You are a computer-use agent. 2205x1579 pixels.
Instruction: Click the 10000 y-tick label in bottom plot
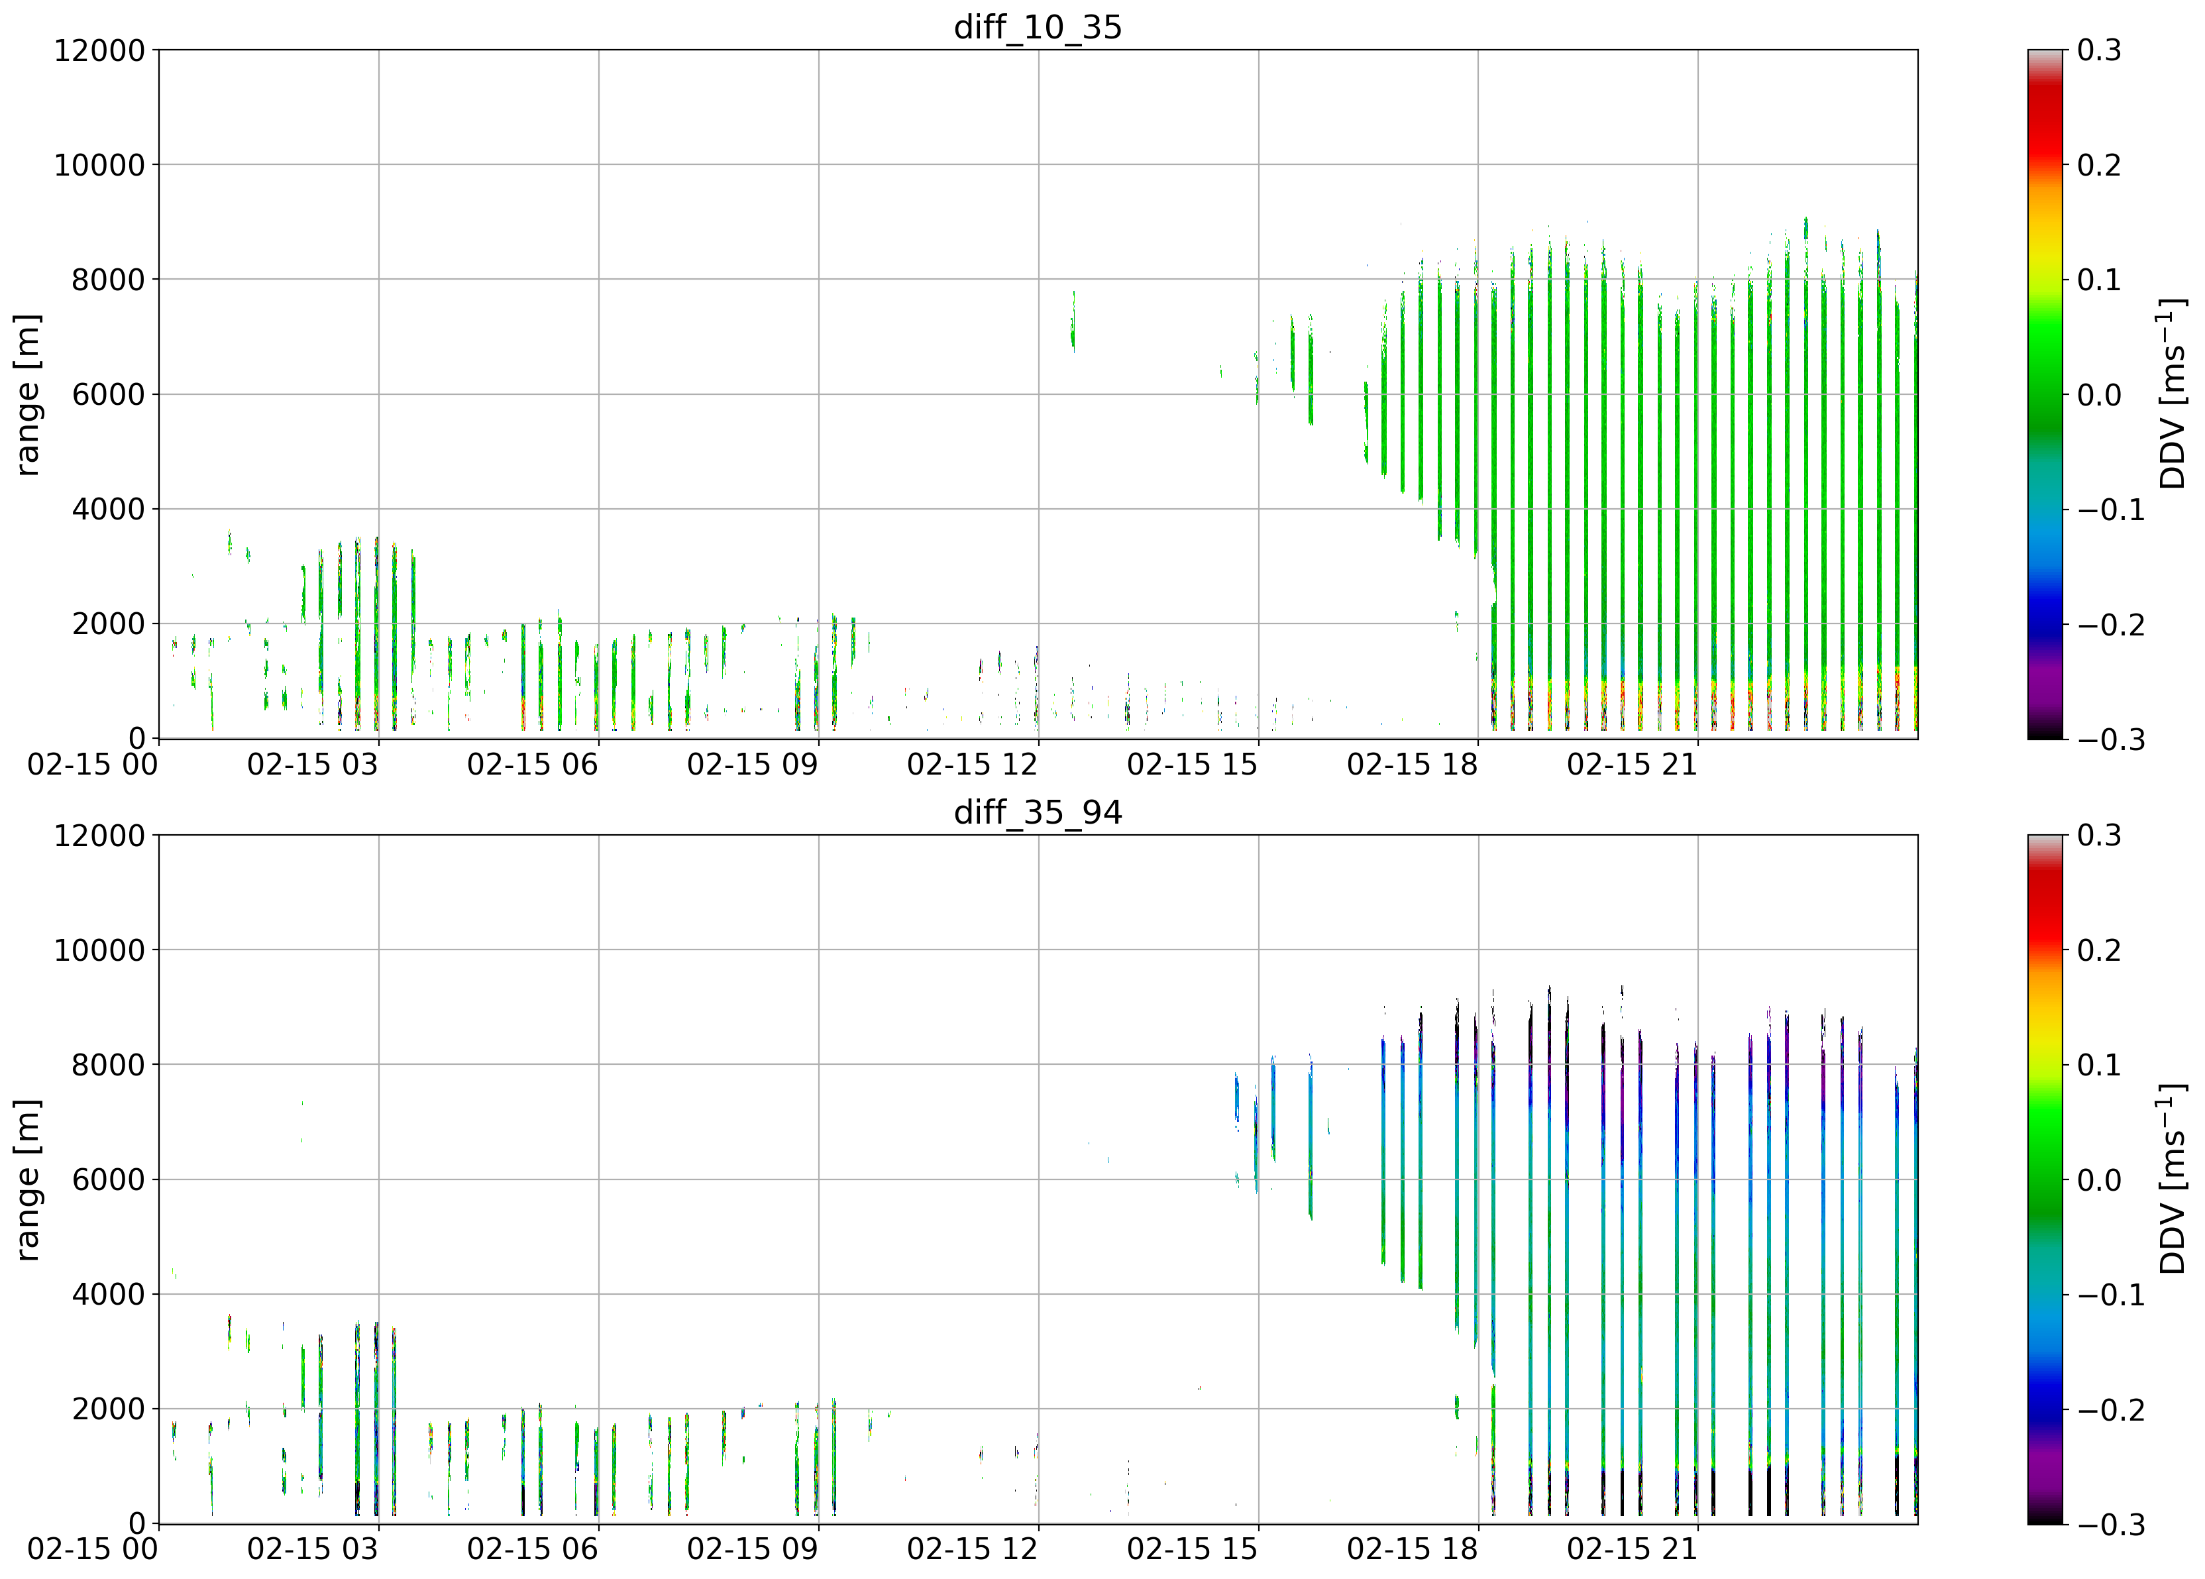[99, 951]
